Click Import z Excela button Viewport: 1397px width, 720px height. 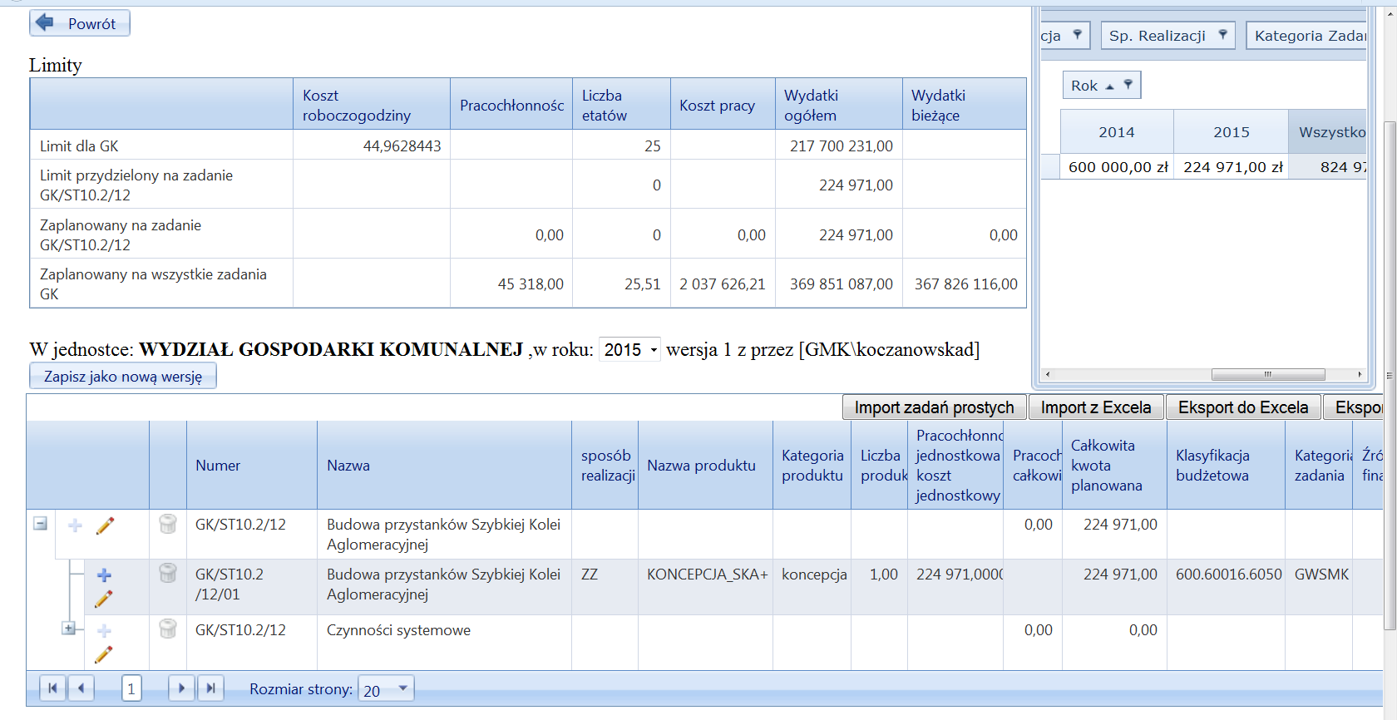point(1096,407)
